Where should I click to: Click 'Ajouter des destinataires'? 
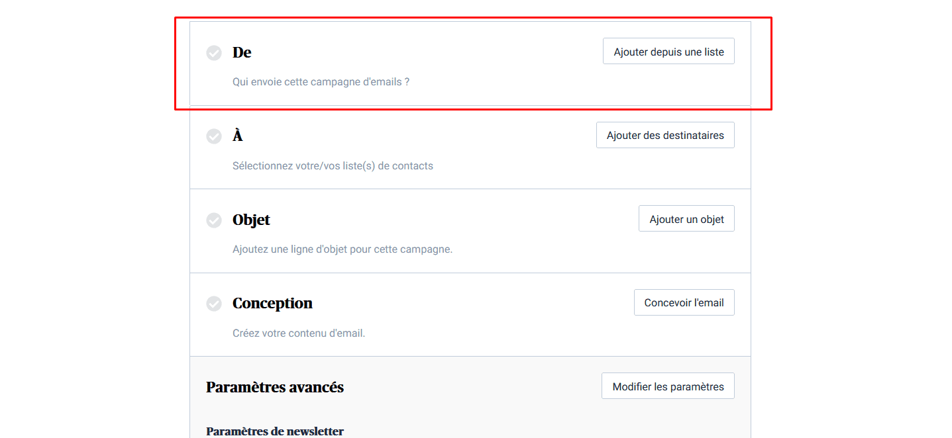pos(665,135)
